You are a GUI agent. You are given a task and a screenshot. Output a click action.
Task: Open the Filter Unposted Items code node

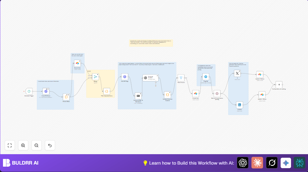click(107, 91)
